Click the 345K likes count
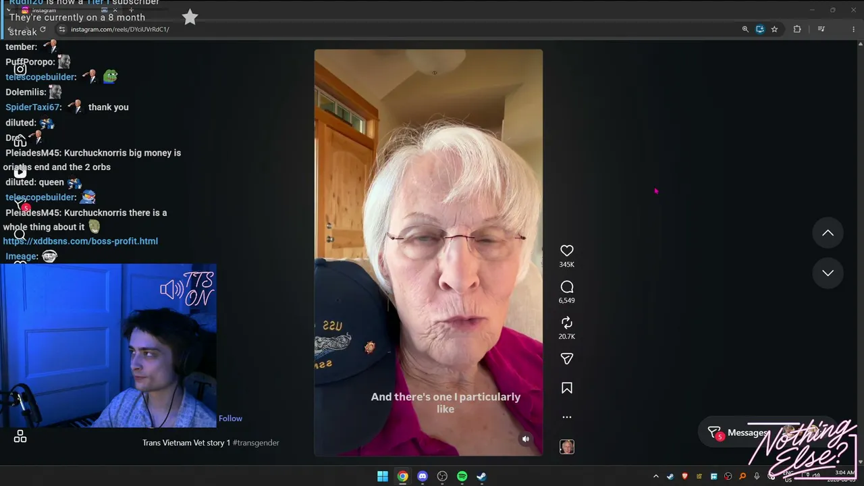864x486 pixels. point(567,265)
